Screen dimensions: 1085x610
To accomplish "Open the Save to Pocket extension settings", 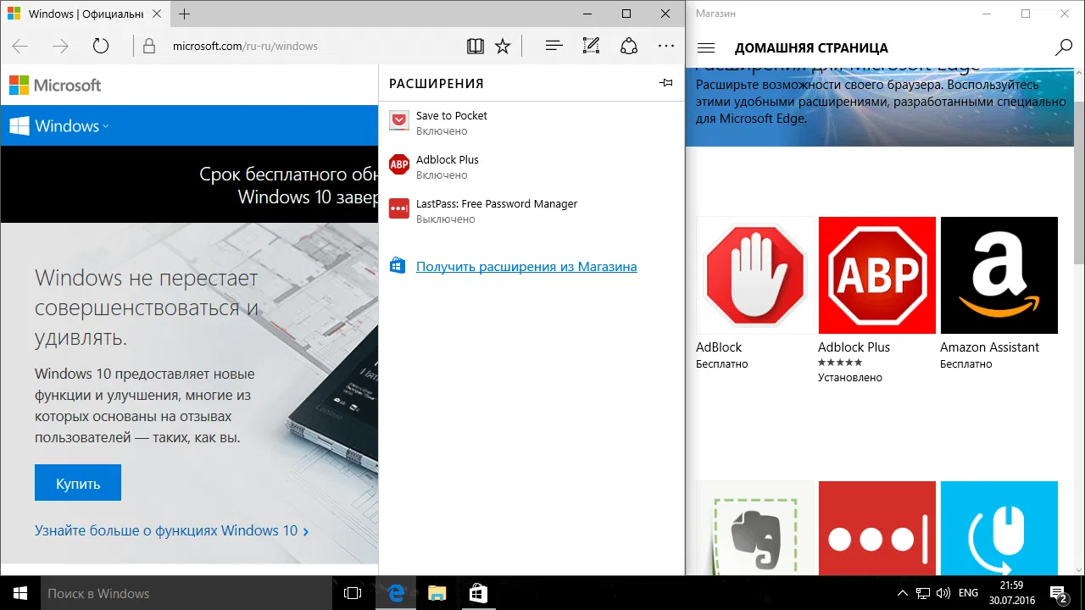I will 452,123.
